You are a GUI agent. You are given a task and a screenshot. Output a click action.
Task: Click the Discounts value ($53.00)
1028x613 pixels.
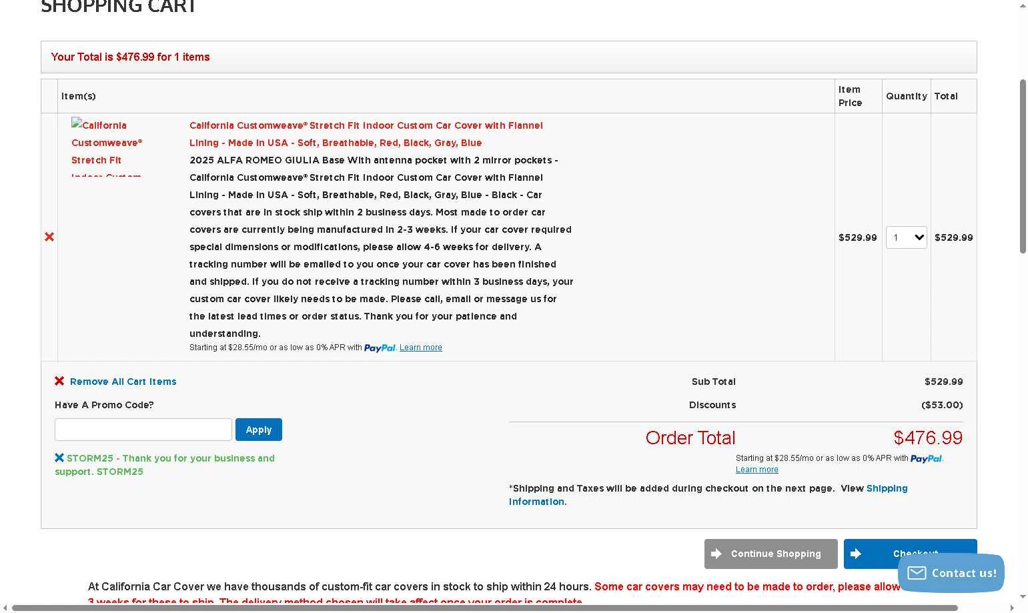tap(942, 405)
